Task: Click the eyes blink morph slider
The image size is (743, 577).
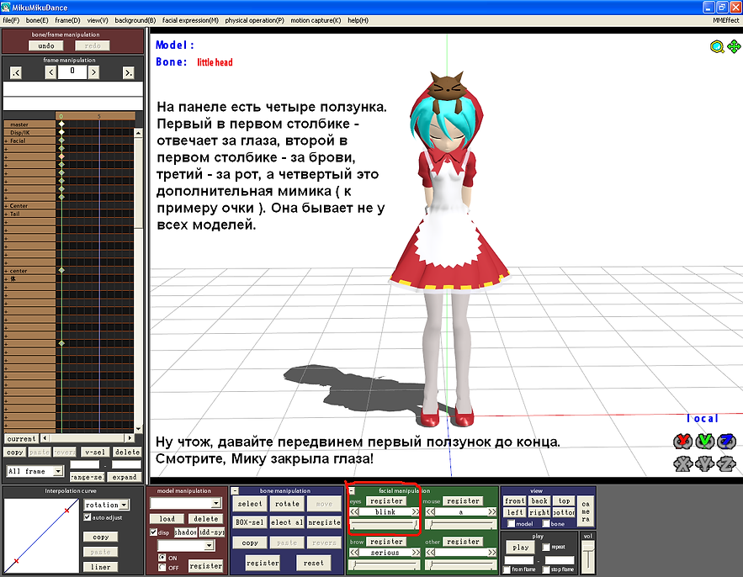Action: click(385, 524)
